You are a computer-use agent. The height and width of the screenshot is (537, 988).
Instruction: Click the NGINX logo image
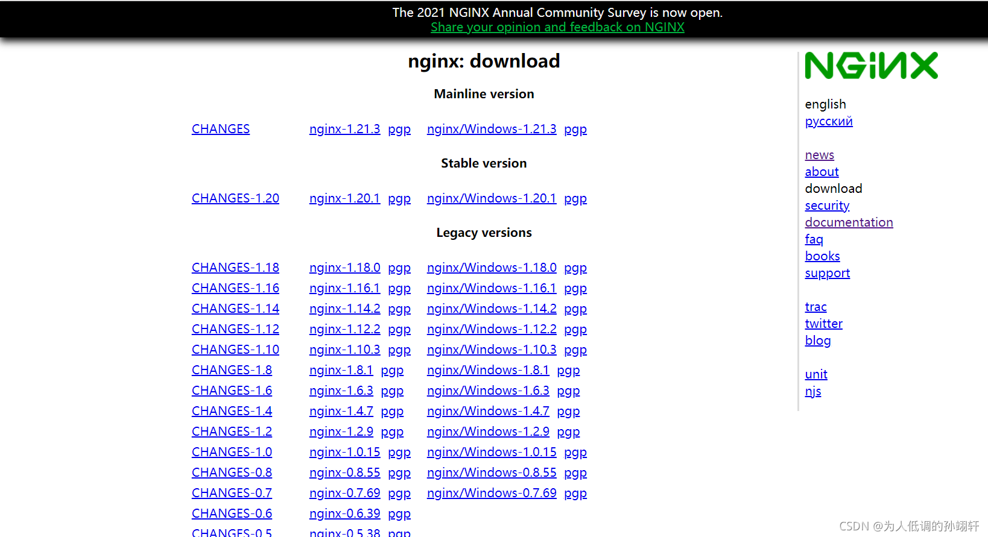point(871,66)
